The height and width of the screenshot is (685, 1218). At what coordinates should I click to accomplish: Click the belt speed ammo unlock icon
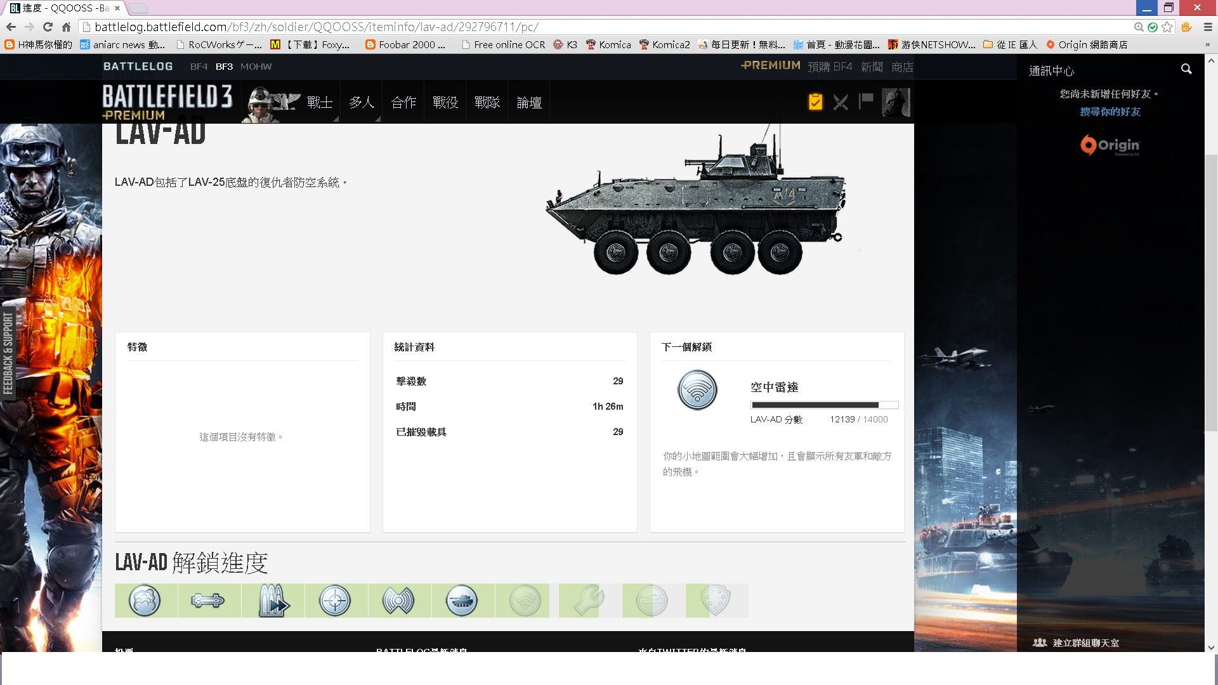pyautogui.click(x=273, y=600)
